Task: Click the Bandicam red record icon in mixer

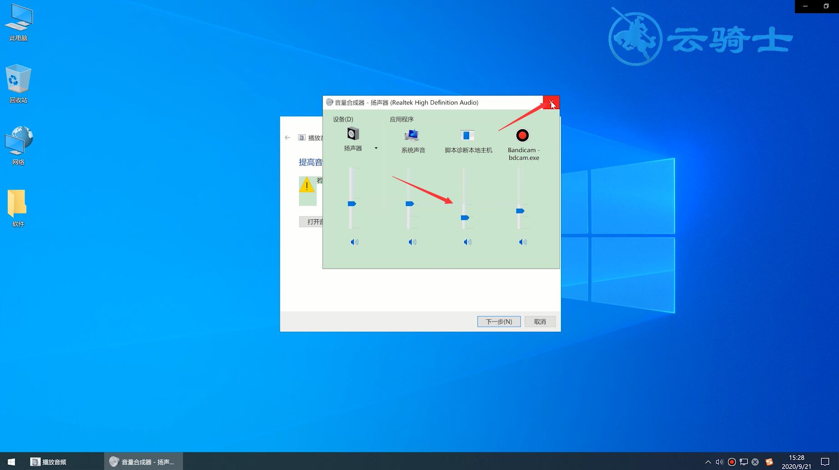Action: 522,135
